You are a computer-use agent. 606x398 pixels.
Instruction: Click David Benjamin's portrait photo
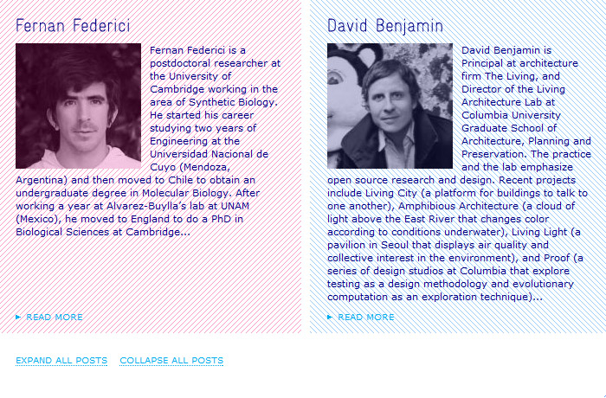pyautogui.click(x=390, y=106)
